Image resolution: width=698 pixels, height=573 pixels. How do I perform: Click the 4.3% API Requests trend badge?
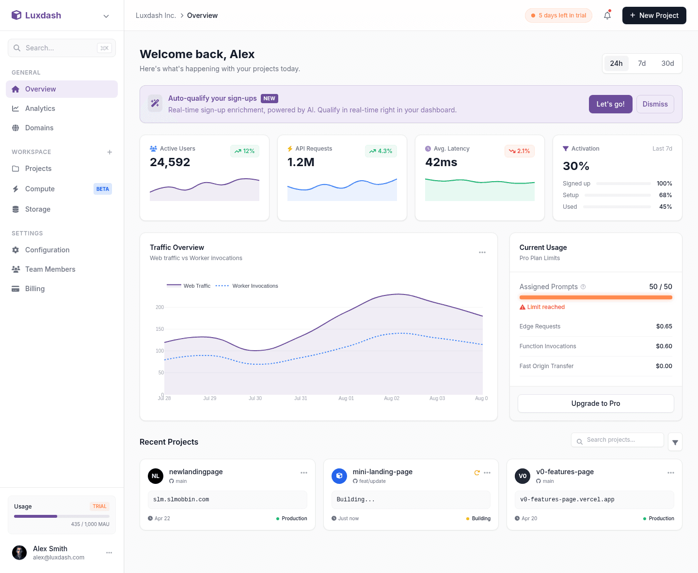381,151
